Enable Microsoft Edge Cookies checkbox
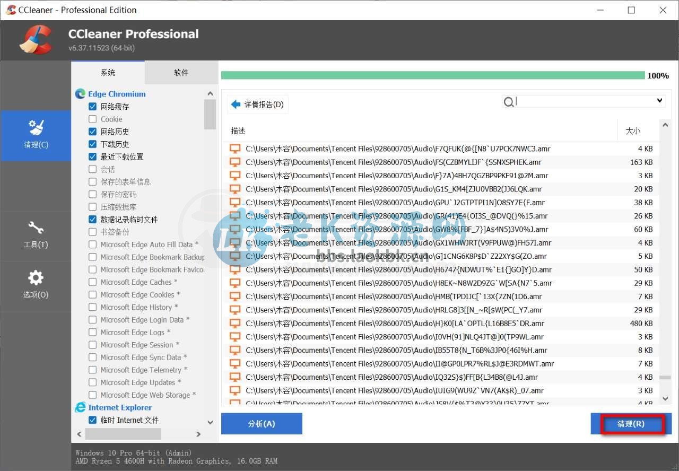Image resolution: width=679 pixels, height=471 pixels. [x=93, y=295]
